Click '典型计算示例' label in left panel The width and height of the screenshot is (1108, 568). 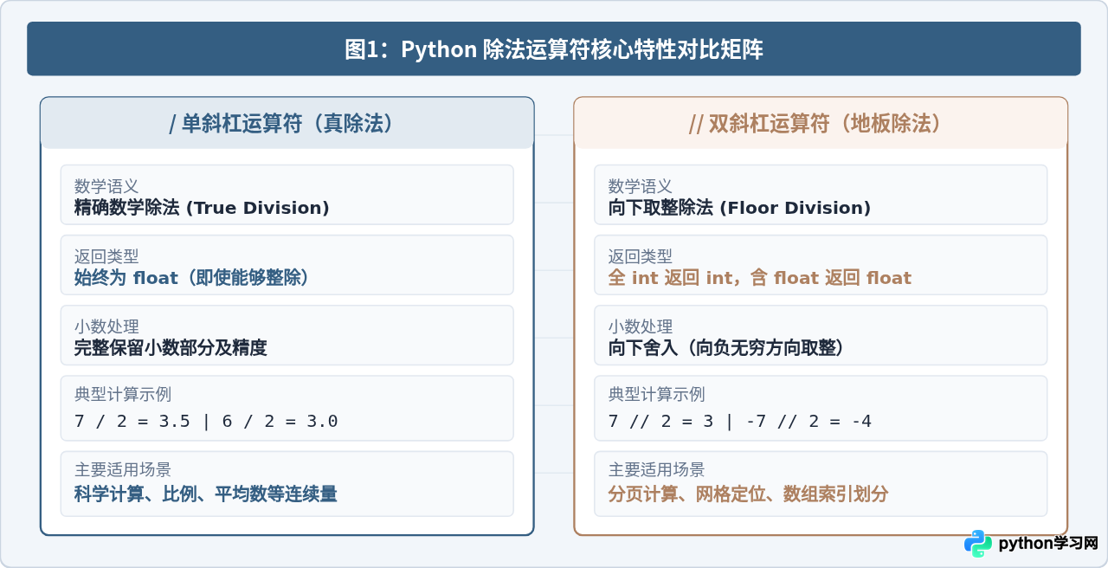[x=123, y=395]
